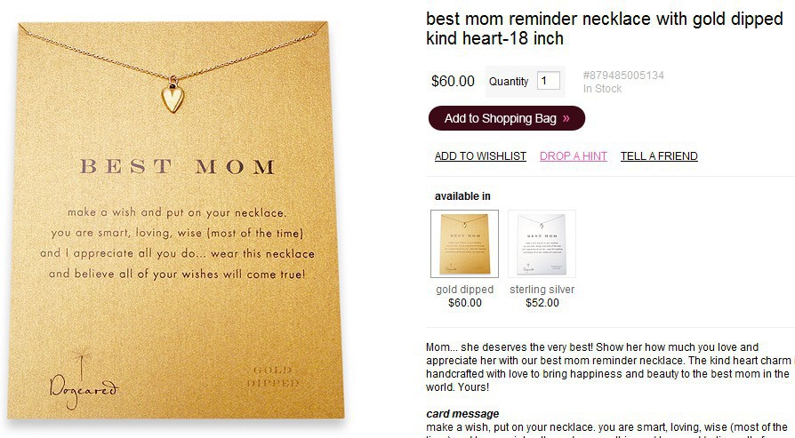Click the gold dipped option label
The image size is (795, 438).
[x=464, y=290]
